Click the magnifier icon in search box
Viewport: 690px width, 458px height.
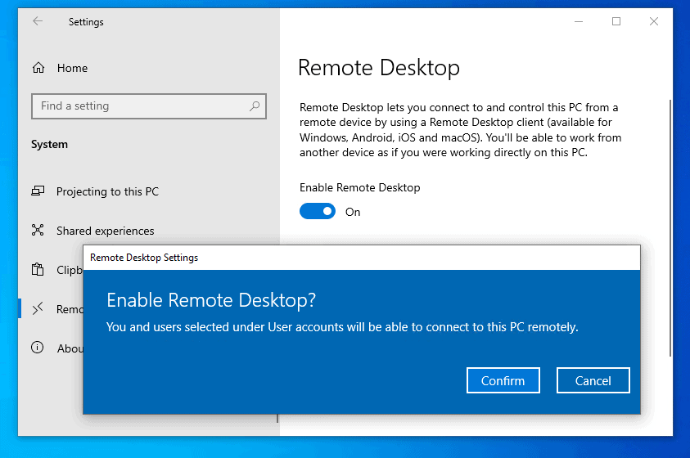(x=255, y=106)
